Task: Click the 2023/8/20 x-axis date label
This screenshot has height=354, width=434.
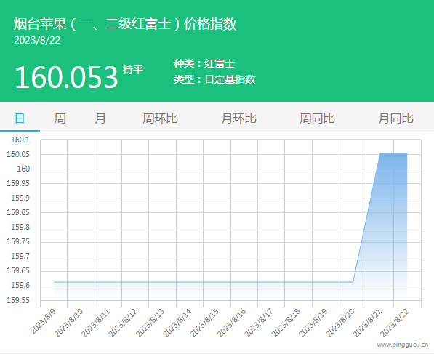Action: (340, 323)
